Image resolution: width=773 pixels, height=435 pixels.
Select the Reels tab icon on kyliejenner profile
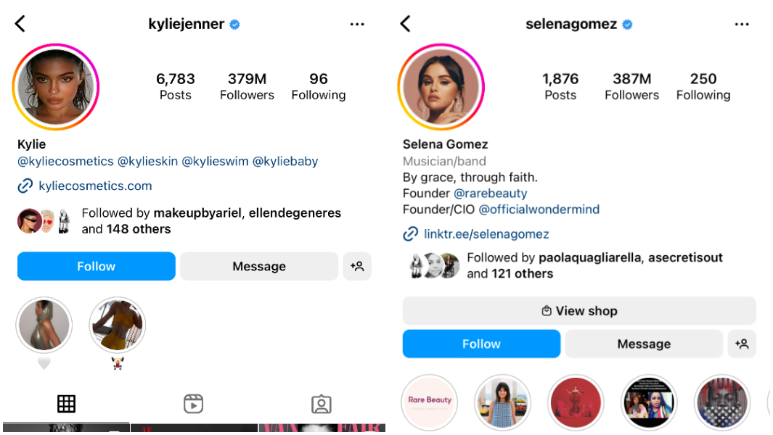tap(193, 404)
